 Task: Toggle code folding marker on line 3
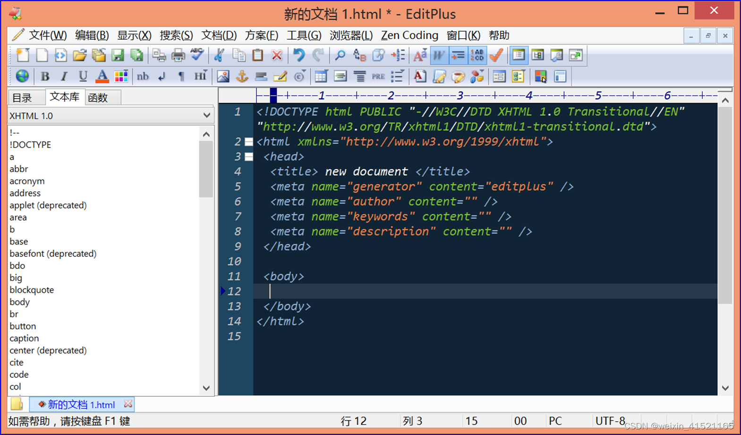click(249, 157)
